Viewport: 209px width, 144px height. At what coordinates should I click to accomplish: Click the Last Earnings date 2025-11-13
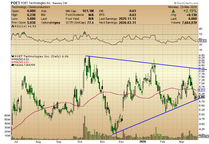[x=128, y=19]
